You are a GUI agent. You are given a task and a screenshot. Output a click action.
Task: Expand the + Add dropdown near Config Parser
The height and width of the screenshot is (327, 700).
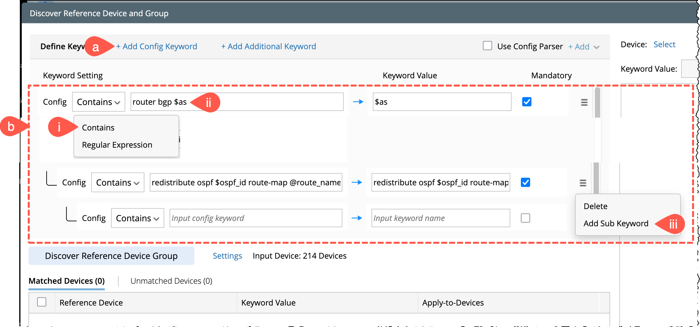(584, 47)
